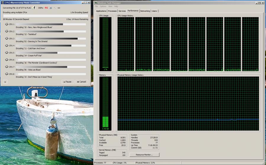The image size is (266, 165).
Task: Open the Options menu in Task Manager
Action: (103, 6)
